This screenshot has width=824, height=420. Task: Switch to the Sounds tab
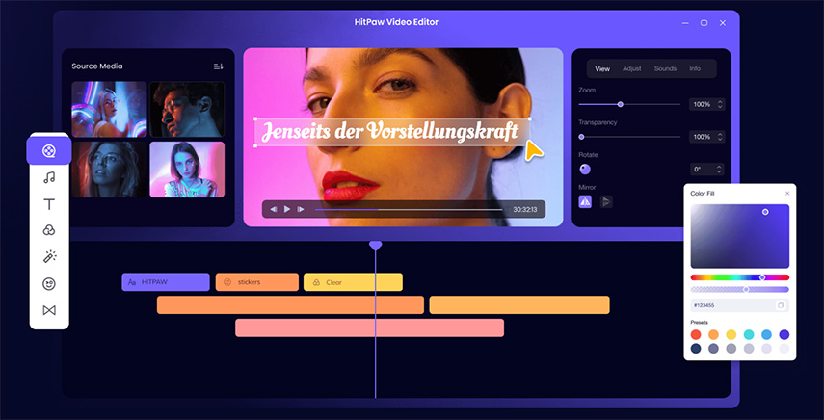click(x=665, y=68)
